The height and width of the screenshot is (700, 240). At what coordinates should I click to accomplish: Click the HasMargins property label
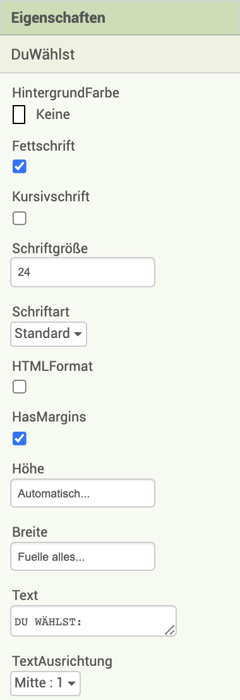[49, 417]
